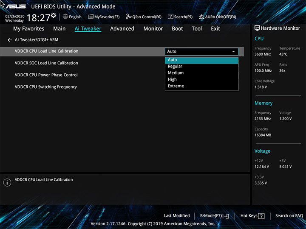Click the globe language icon

[x=65, y=17]
